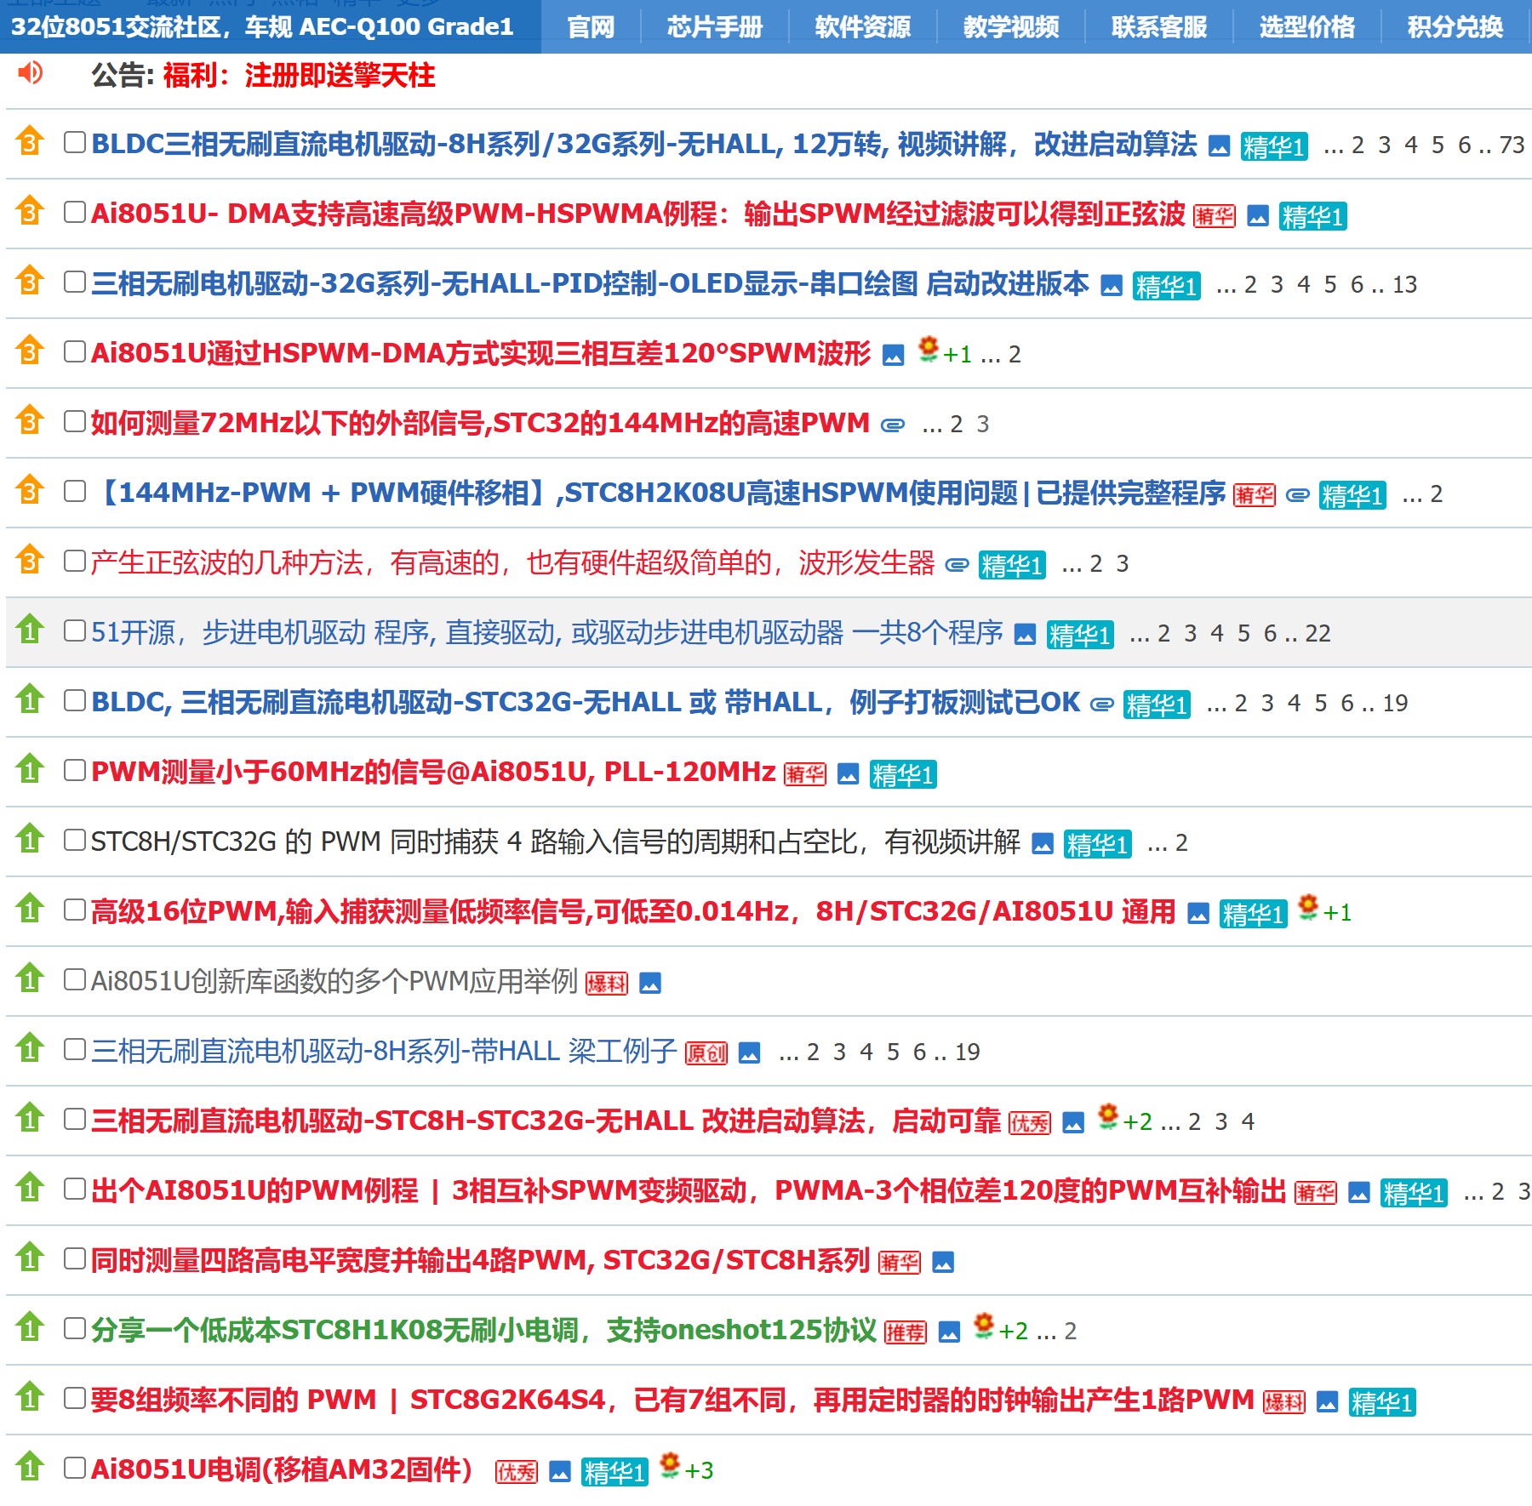This screenshot has height=1506, width=1532.
Task: Click the flower +1 icon on the 高级16位PWM thread
Action: 1309,908
